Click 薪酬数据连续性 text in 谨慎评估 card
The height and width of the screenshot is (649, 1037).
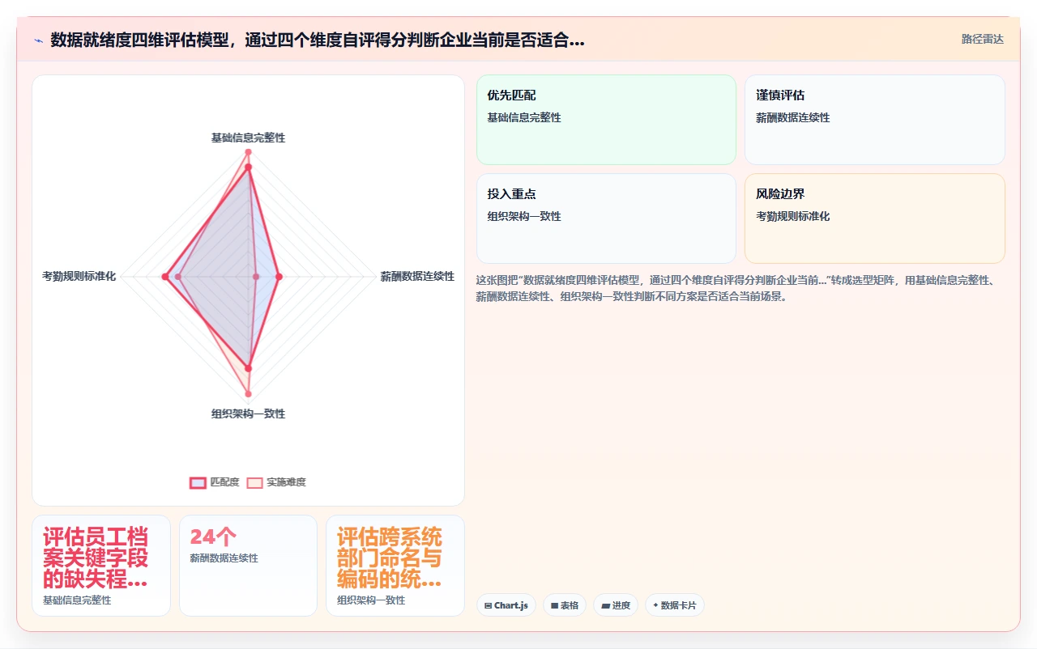(793, 117)
